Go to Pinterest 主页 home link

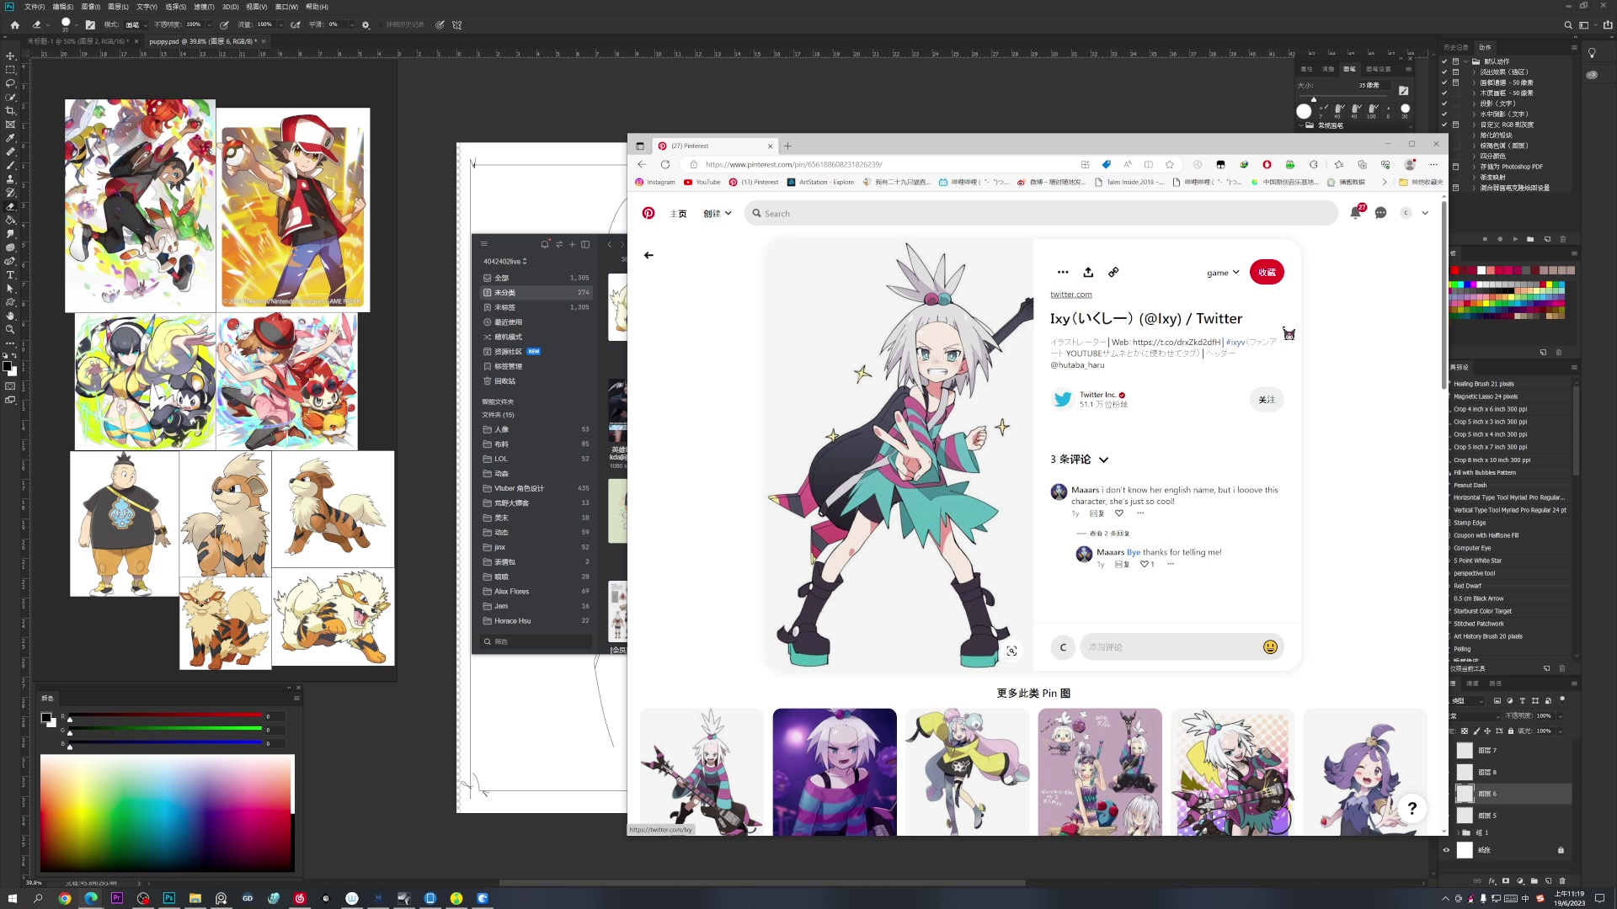click(678, 214)
